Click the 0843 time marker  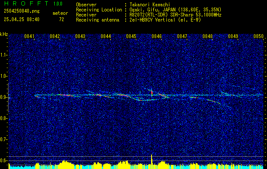tap(80, 36)
